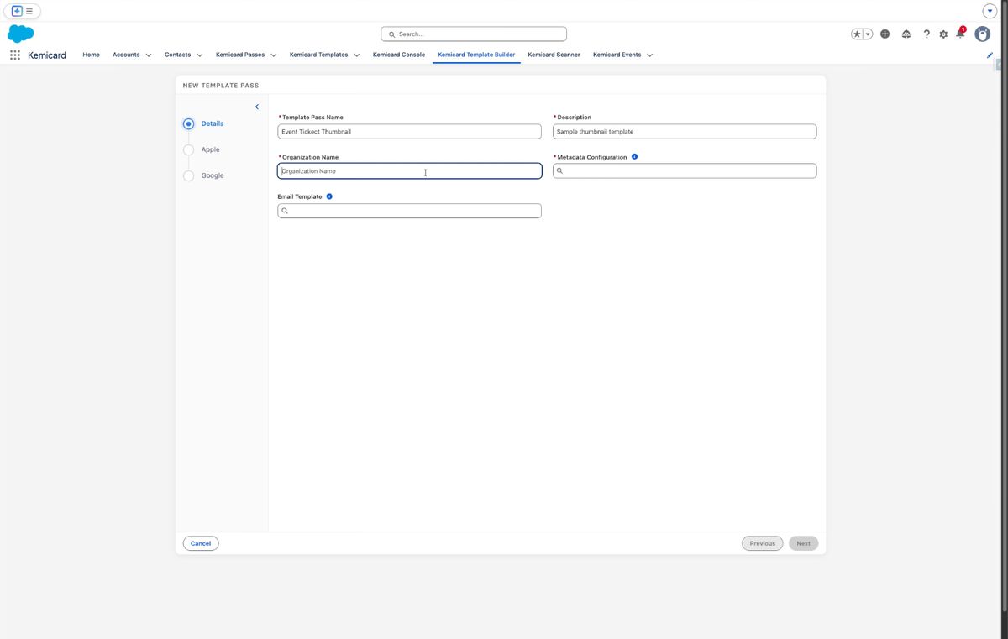Select the Apple step radio
1008x639 pixels.
point(188,149)
